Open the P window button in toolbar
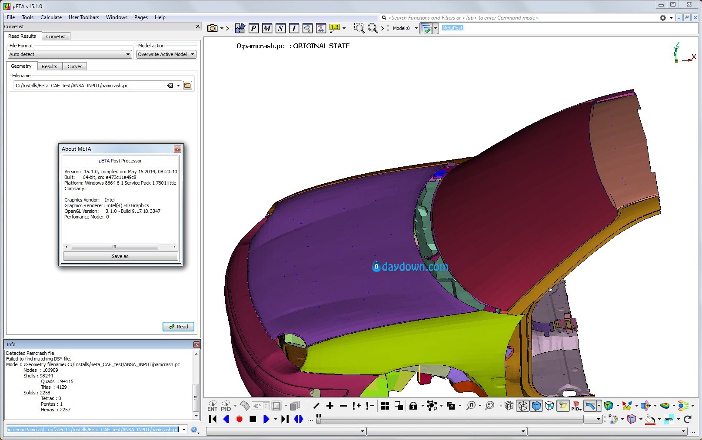This screenshot has height=440, width=702. tap(253, 28)
